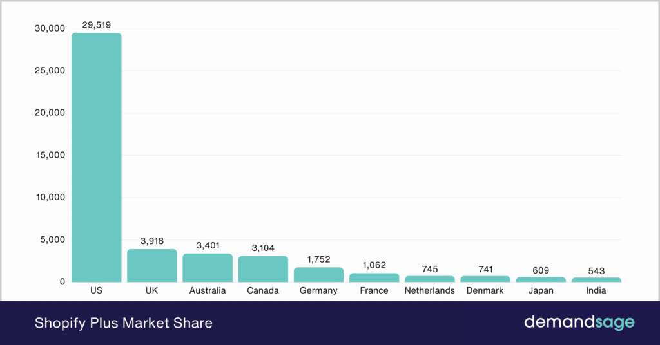Click the 29,519 value label
The height and width of the screenshot is (345, 660).
[x=97, y=25]
